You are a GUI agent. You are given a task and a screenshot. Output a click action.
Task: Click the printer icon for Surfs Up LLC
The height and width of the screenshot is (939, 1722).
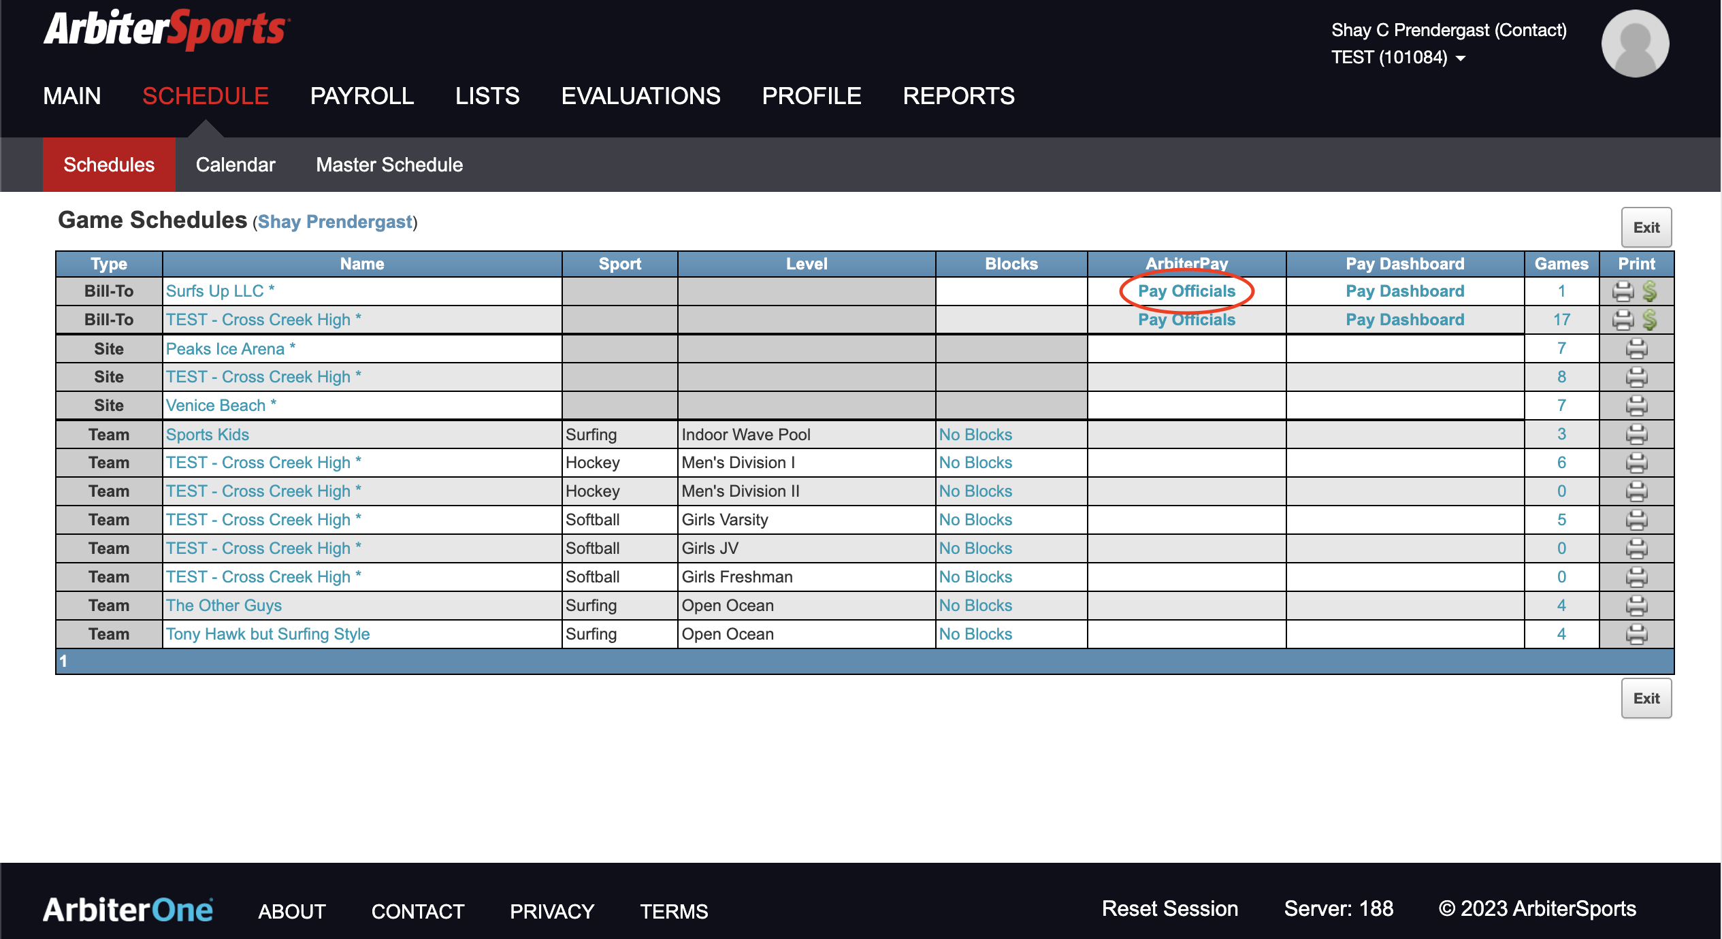1623,291
